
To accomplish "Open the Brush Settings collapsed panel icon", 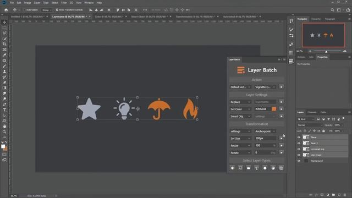I will tap(291, 30).
